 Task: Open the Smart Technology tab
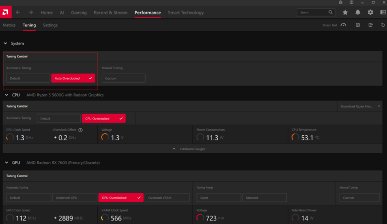(186, 13)
